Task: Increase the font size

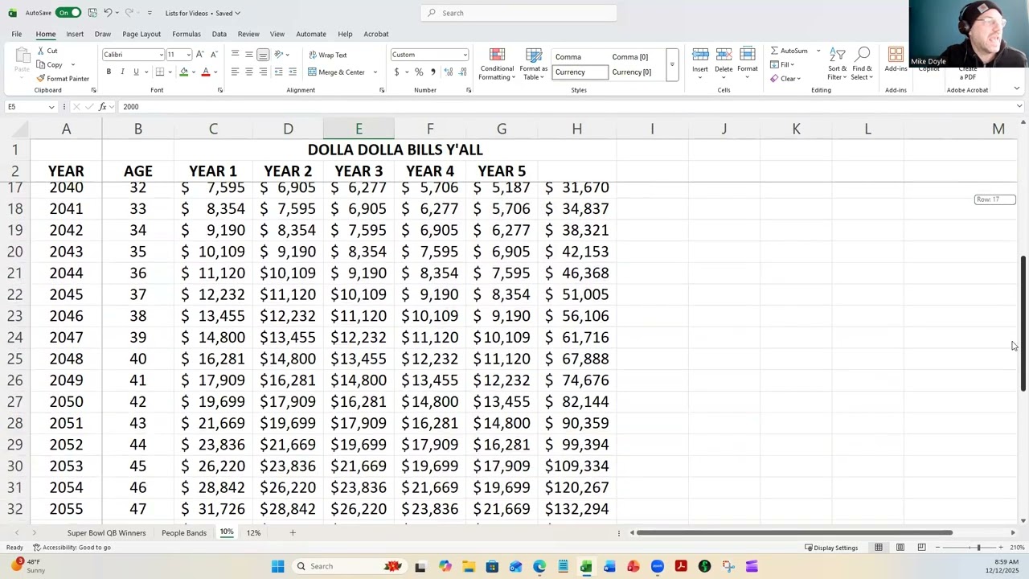Action: point(200,55)
